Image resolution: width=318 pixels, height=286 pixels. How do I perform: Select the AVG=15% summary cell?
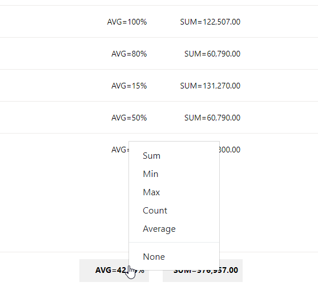pyautogui.click(x=129, y=86)
